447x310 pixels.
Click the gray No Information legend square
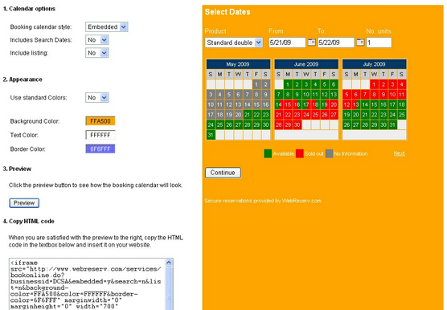[x=329, y=153]
